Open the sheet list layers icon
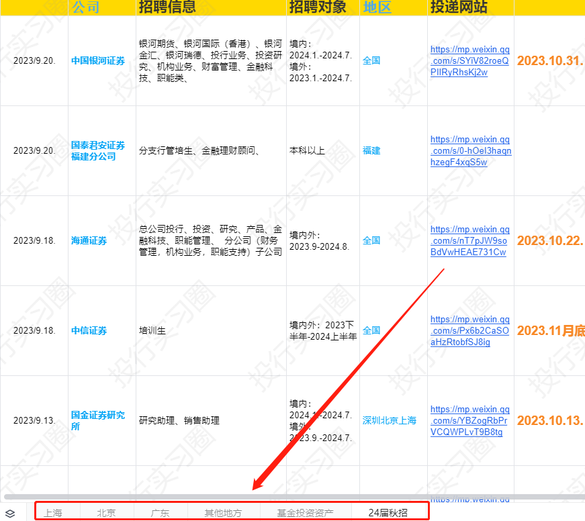 10,513
